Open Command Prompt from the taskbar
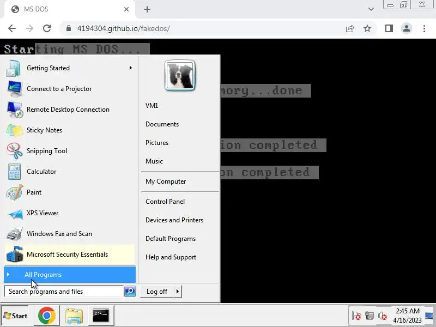 101,316
